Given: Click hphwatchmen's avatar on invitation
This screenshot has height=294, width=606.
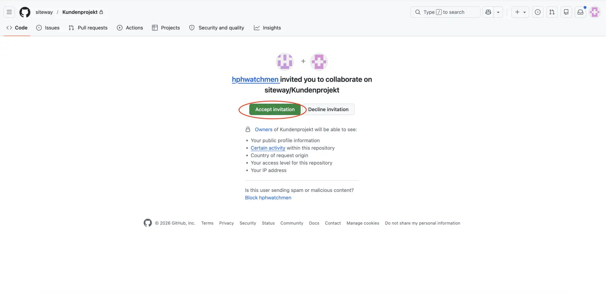Looking at the screenshot, I should pyautogui.click(x=285, y=61).
